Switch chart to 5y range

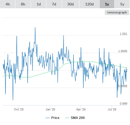point(122,4)
